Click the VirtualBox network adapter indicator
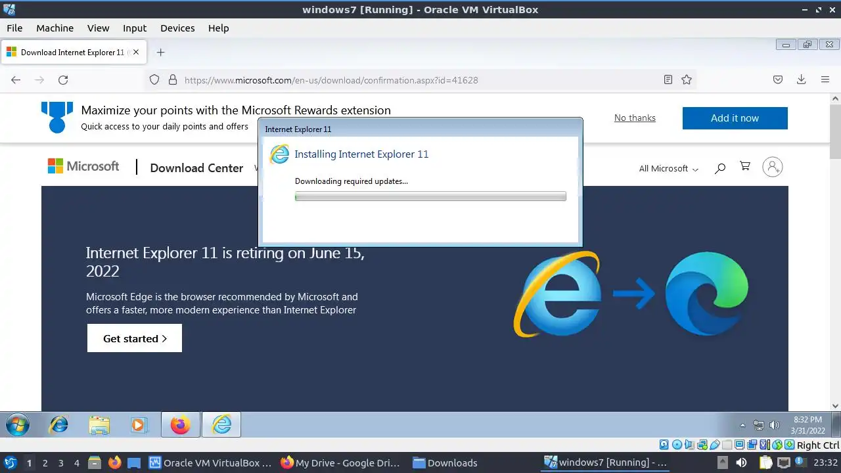Screen dimensions: 841x473 click(x=702, y=445)
